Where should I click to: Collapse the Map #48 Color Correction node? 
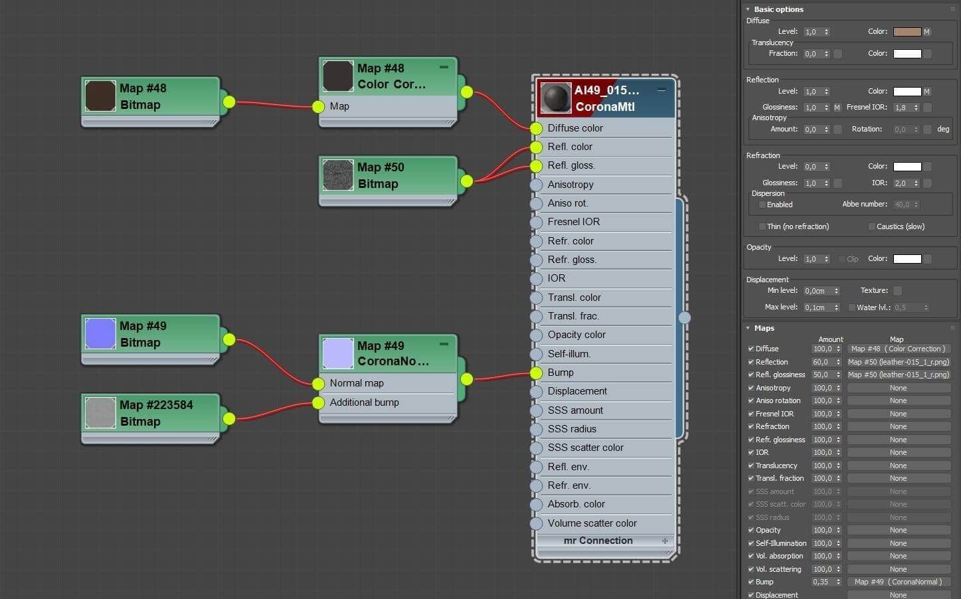point(444,67)
